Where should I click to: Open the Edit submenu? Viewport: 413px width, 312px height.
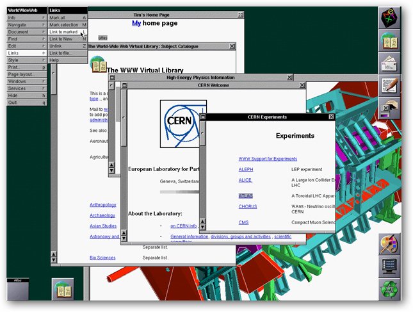point(27,46)
